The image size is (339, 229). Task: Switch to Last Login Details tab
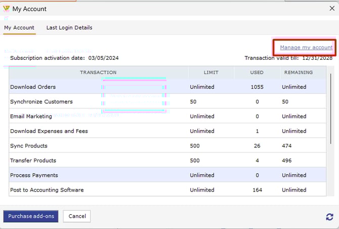pyautogui.click(x=69, y=27)
